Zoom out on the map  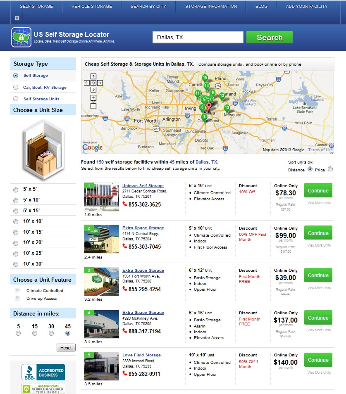coord(93,106)
